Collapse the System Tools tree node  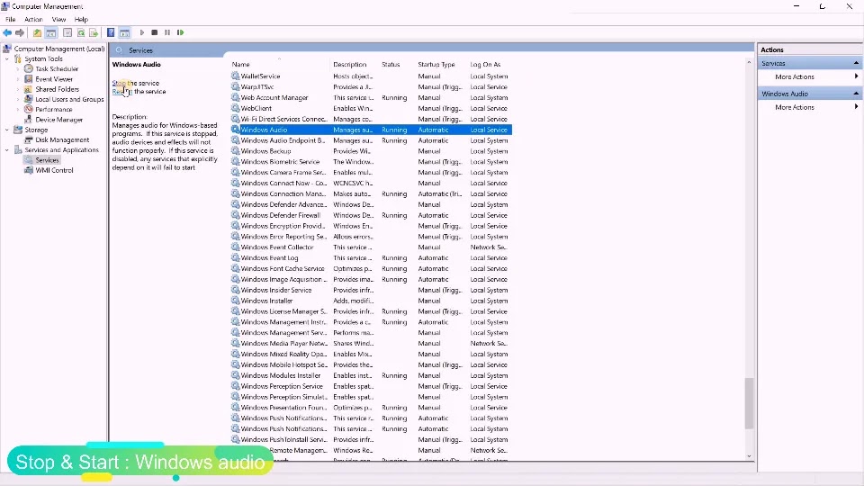coord(6,59)
